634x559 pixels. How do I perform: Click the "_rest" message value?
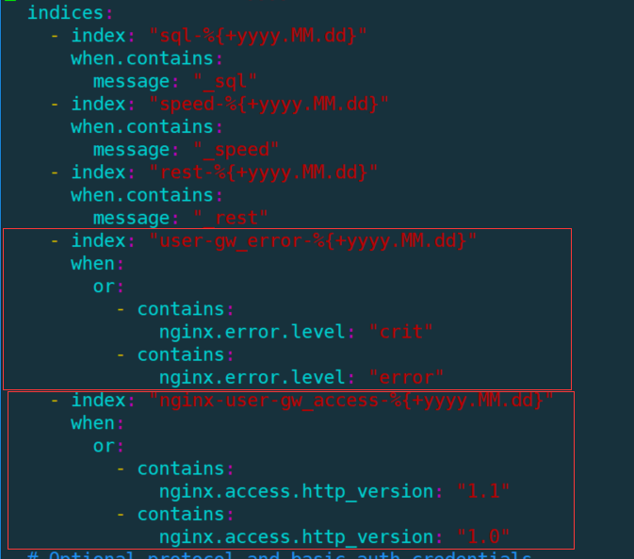tap(231, 218)
